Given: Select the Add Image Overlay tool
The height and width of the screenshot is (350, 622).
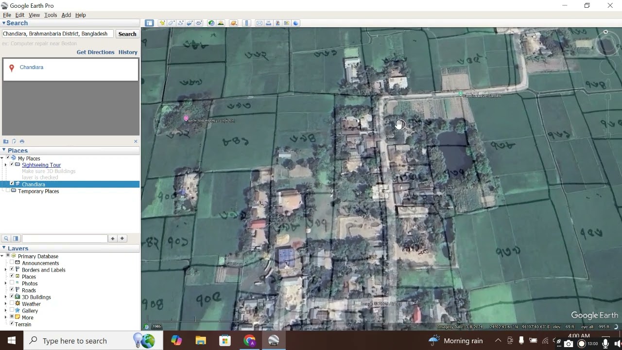Looking at the screenshot, I should pyautogui.click(x=190, y=23).
